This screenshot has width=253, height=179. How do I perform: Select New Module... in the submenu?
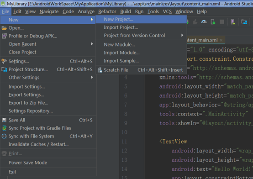click(141, 45)
